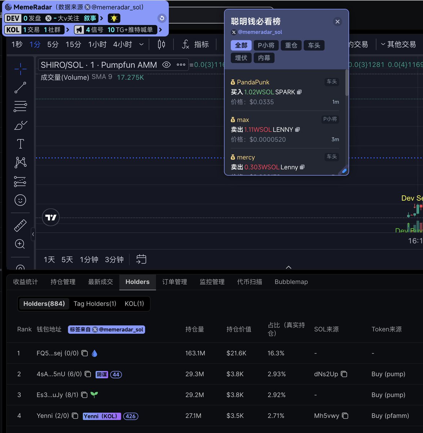
Task: Open the Bubblemap tab
Action: (x=291, y=282)
